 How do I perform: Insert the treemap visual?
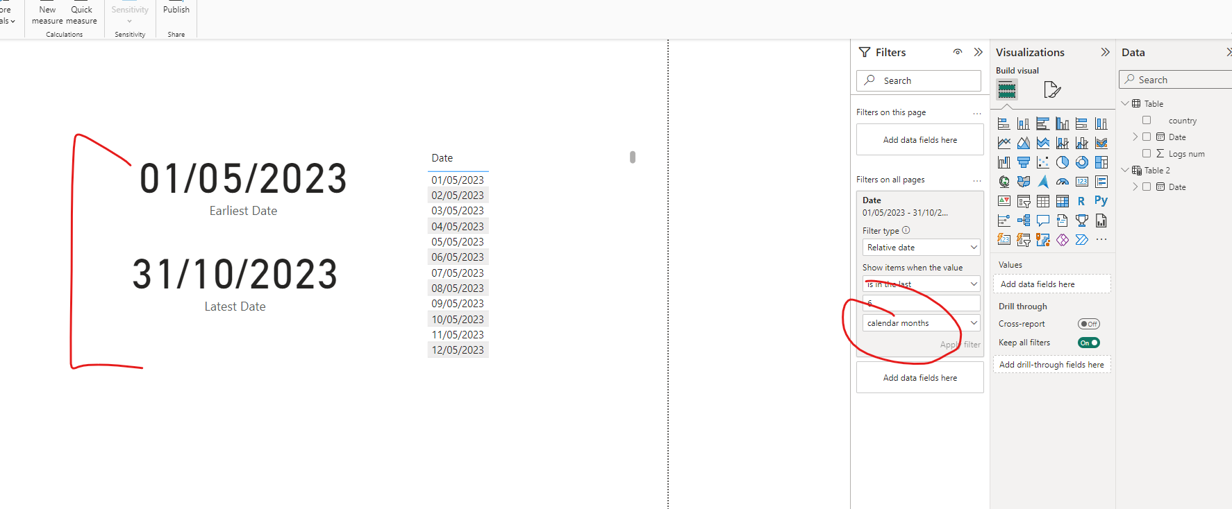tap(1101, 162)
